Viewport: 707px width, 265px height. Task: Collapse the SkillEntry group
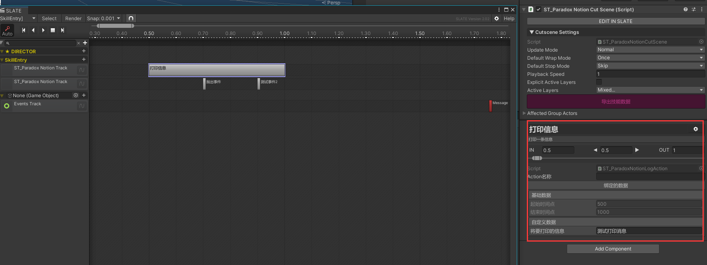pos(2,60)
